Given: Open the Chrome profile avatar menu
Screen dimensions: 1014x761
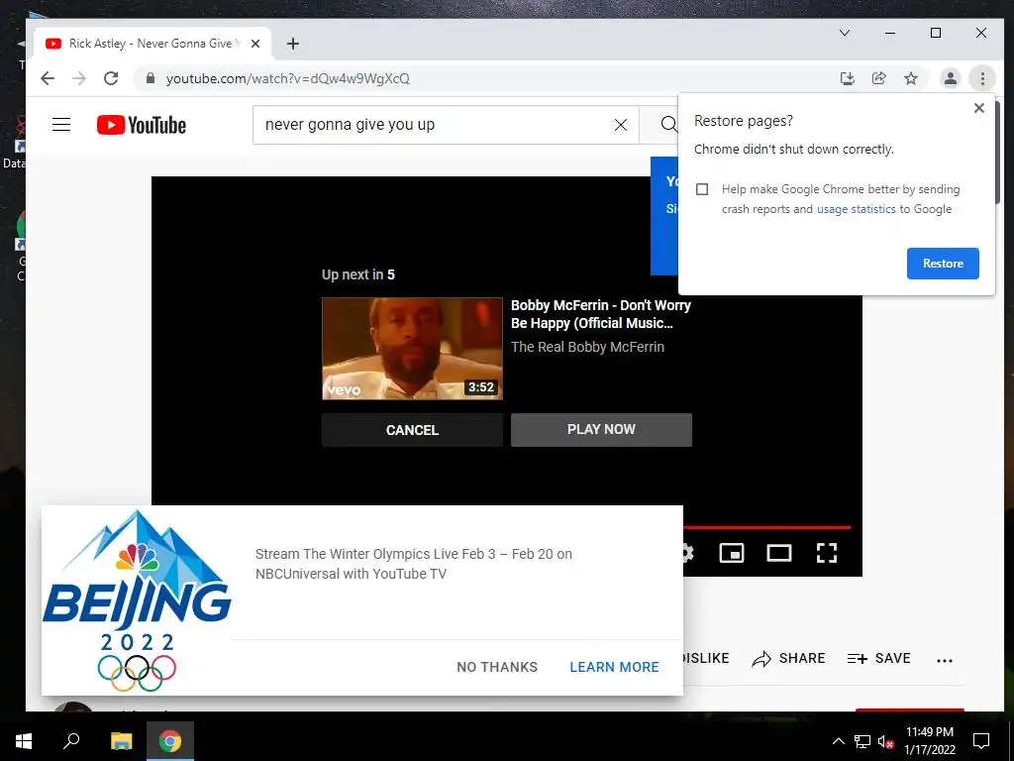Looking at the screenshot, I should pyautogui.click(x=950, y=78).
